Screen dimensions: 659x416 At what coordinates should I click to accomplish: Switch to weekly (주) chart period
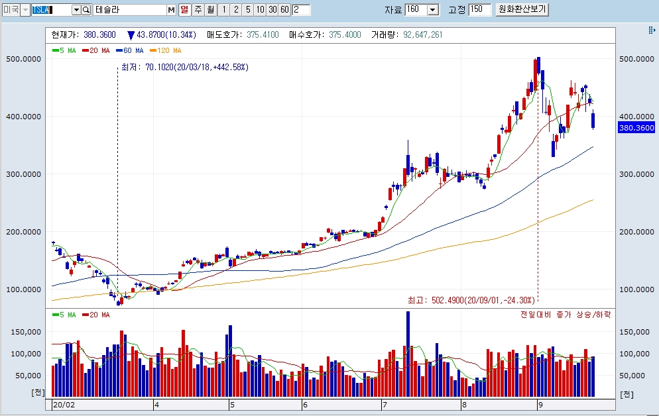[x=197, y=10]
